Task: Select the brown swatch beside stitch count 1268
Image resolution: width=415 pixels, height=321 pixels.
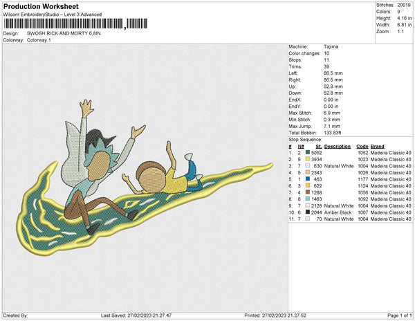Action: [307, 192]
